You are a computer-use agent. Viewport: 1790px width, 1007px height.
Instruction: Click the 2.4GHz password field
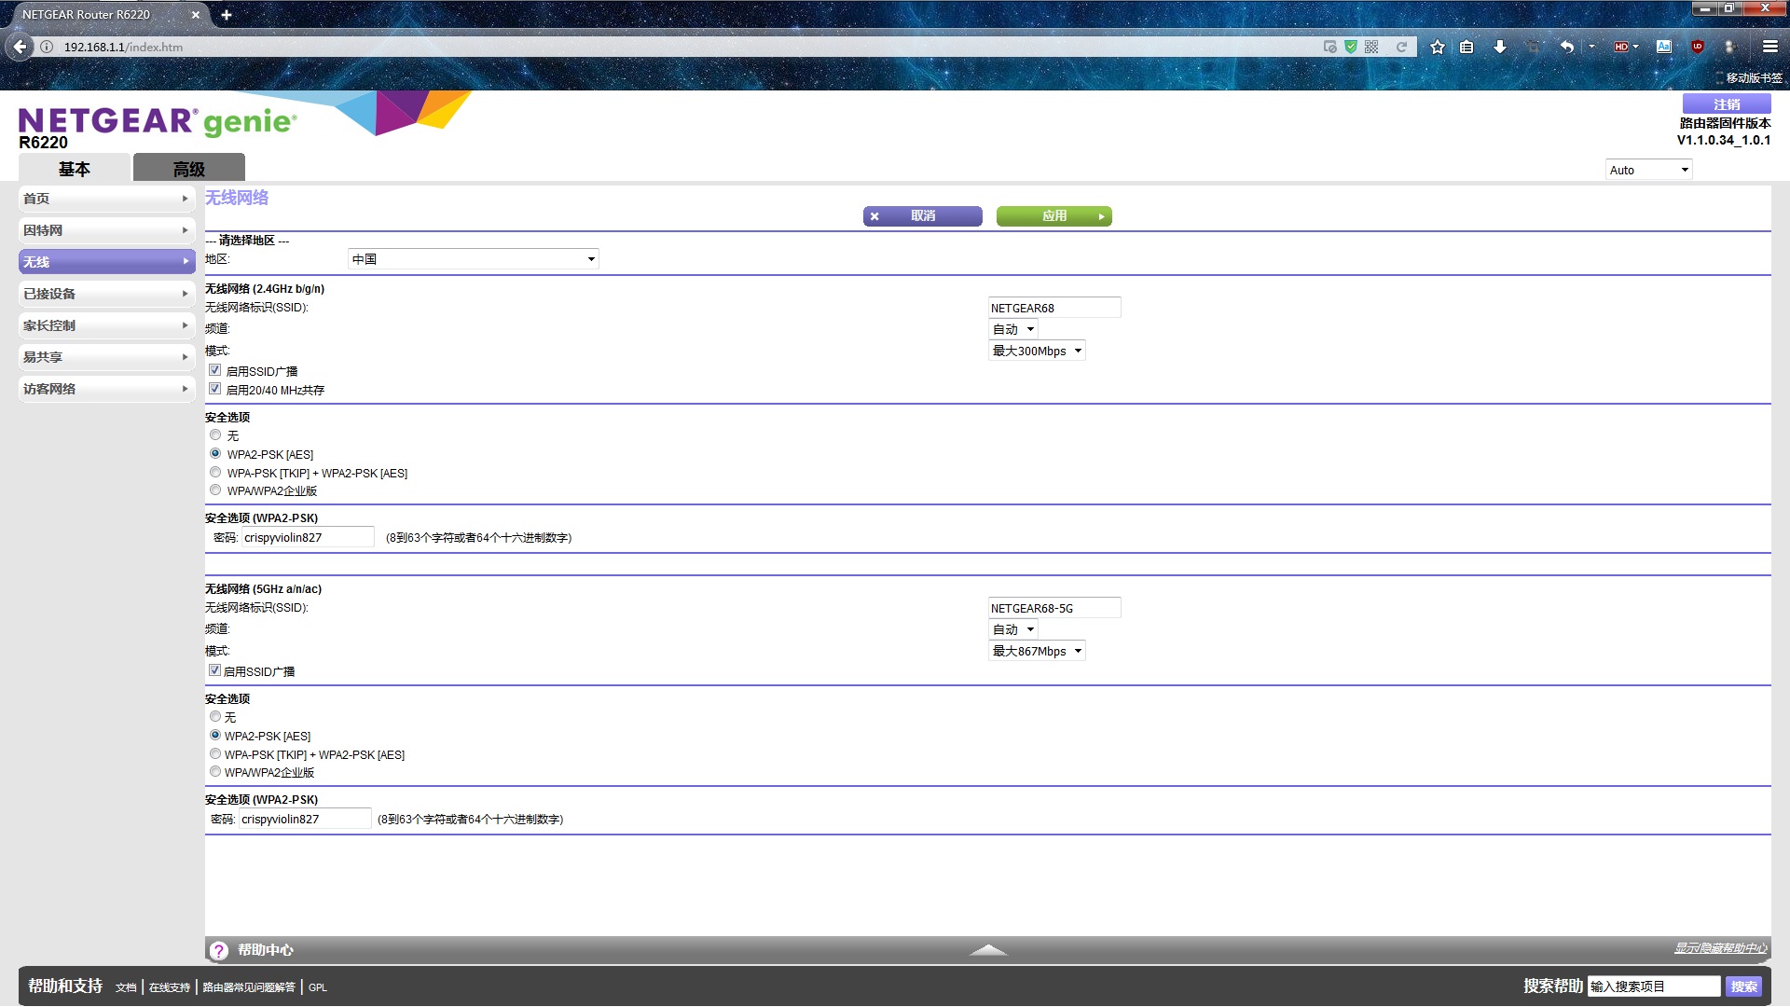pos(308,537)
